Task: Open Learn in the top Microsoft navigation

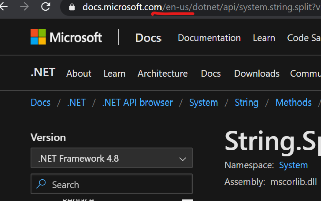Action: (x=264, y=38)
